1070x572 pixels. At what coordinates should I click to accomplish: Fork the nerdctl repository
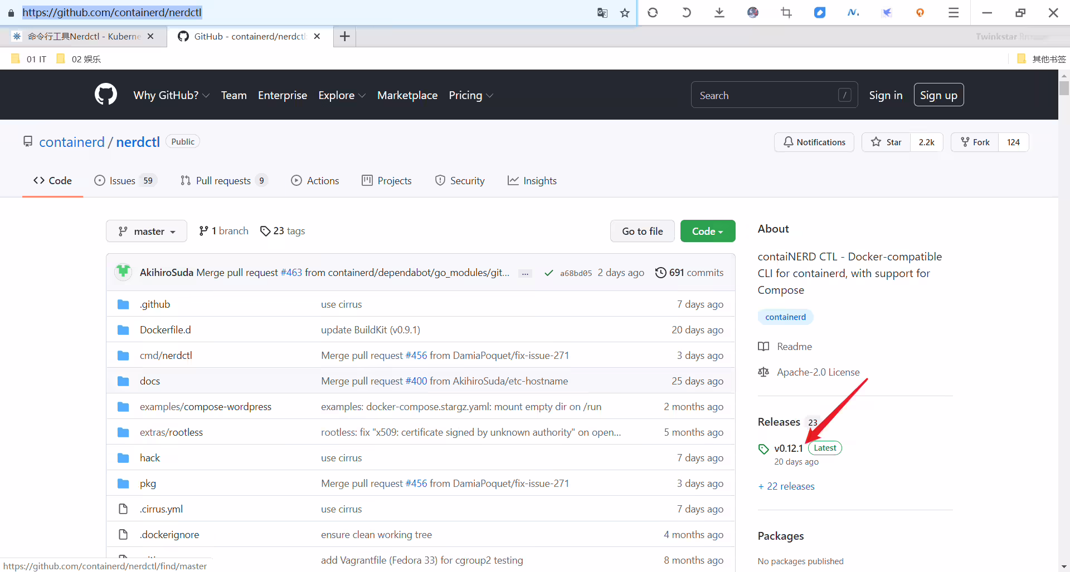tap(975, 142)
